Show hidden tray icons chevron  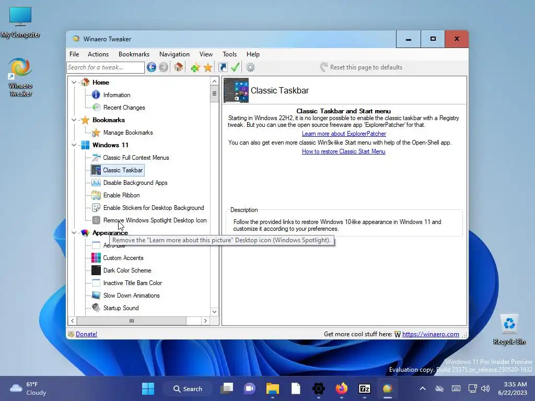click(x=422, y=388)
